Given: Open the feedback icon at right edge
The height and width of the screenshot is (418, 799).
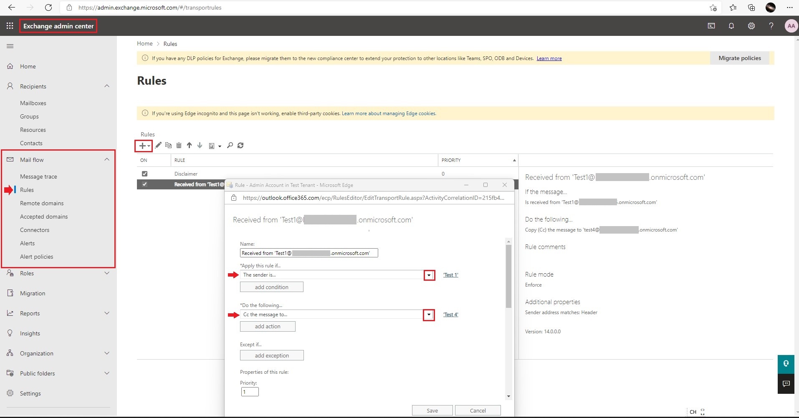Looking at the screenshot, I should pyautogui.click(x=786, y=384).
